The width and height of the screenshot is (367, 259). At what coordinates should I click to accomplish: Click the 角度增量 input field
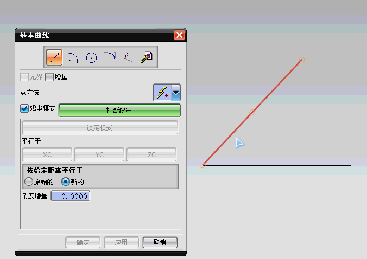coord(71,196)
